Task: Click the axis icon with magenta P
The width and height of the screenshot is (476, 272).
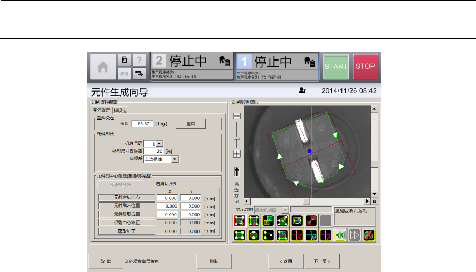Action: coord(326,235)
